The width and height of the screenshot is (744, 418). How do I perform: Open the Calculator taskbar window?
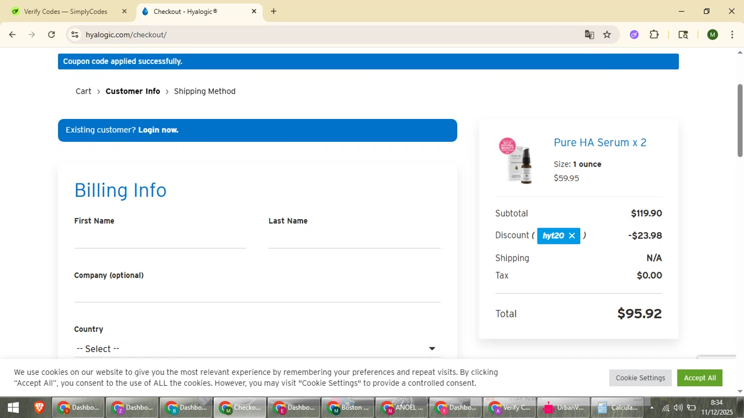point(618,408)
